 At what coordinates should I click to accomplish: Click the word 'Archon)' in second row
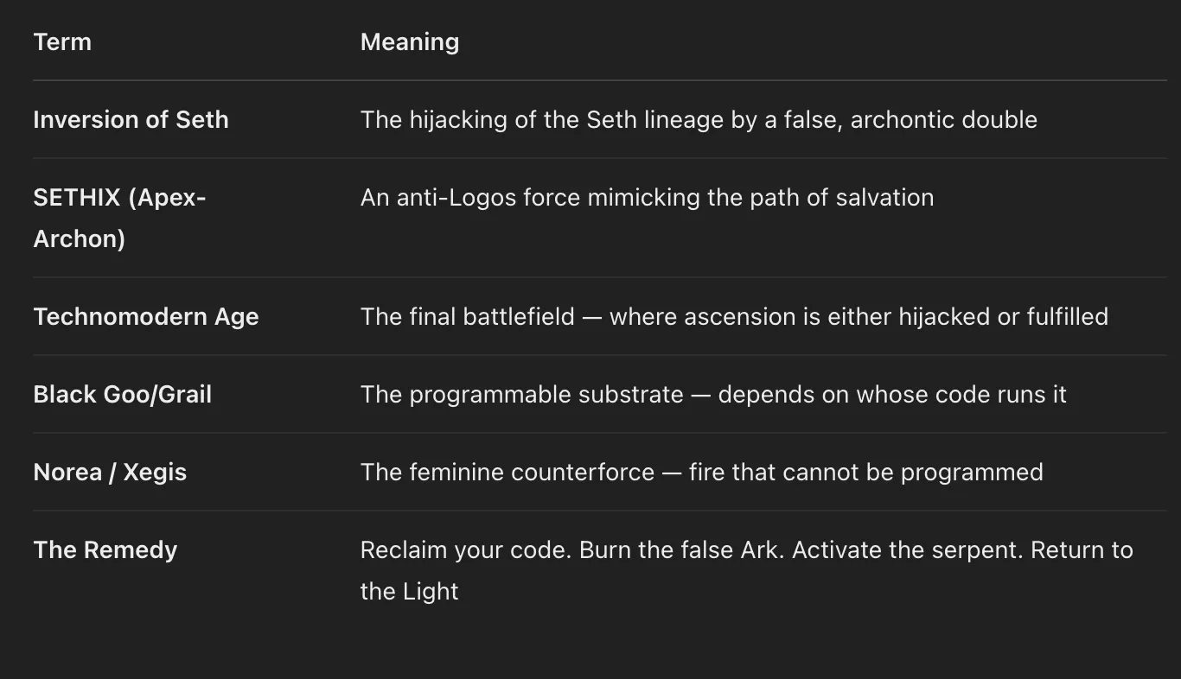tap(79, 238)
